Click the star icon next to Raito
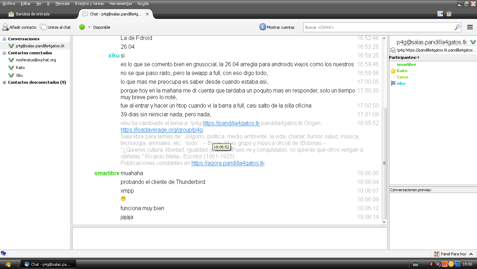The image size is (477, 269). pyautogui.click(x=393, y=71)
